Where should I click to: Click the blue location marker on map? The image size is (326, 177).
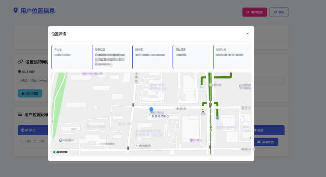151,110
